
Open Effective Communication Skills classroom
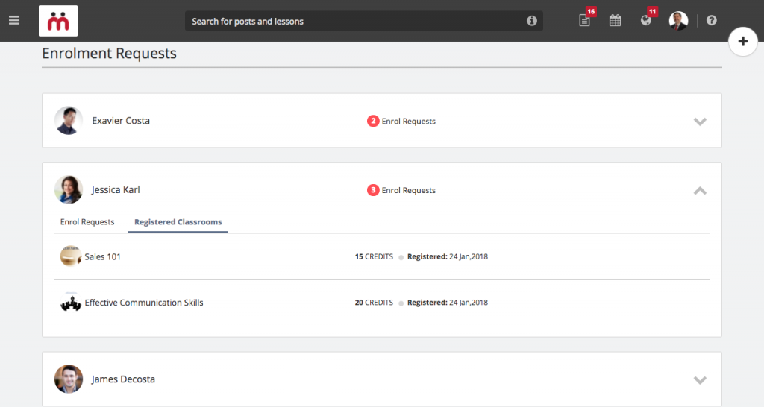click(x=144, y=303)
